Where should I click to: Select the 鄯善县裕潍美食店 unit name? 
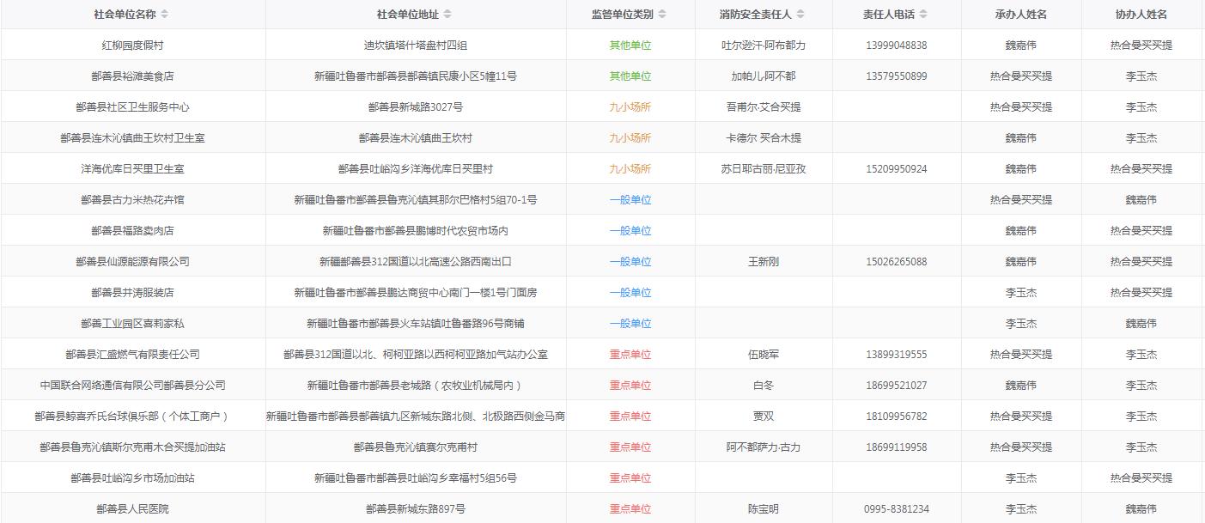(x=132, y=76)
